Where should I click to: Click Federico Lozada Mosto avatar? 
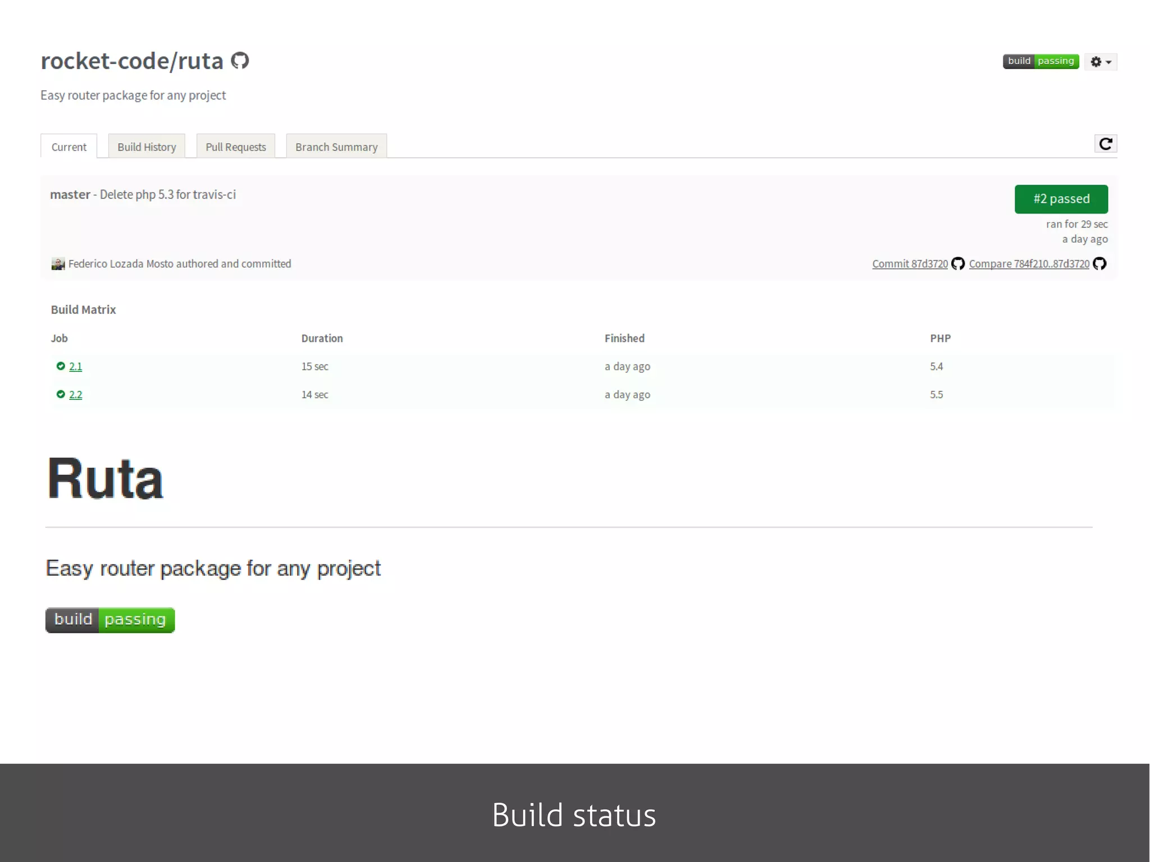click(58, 264)
